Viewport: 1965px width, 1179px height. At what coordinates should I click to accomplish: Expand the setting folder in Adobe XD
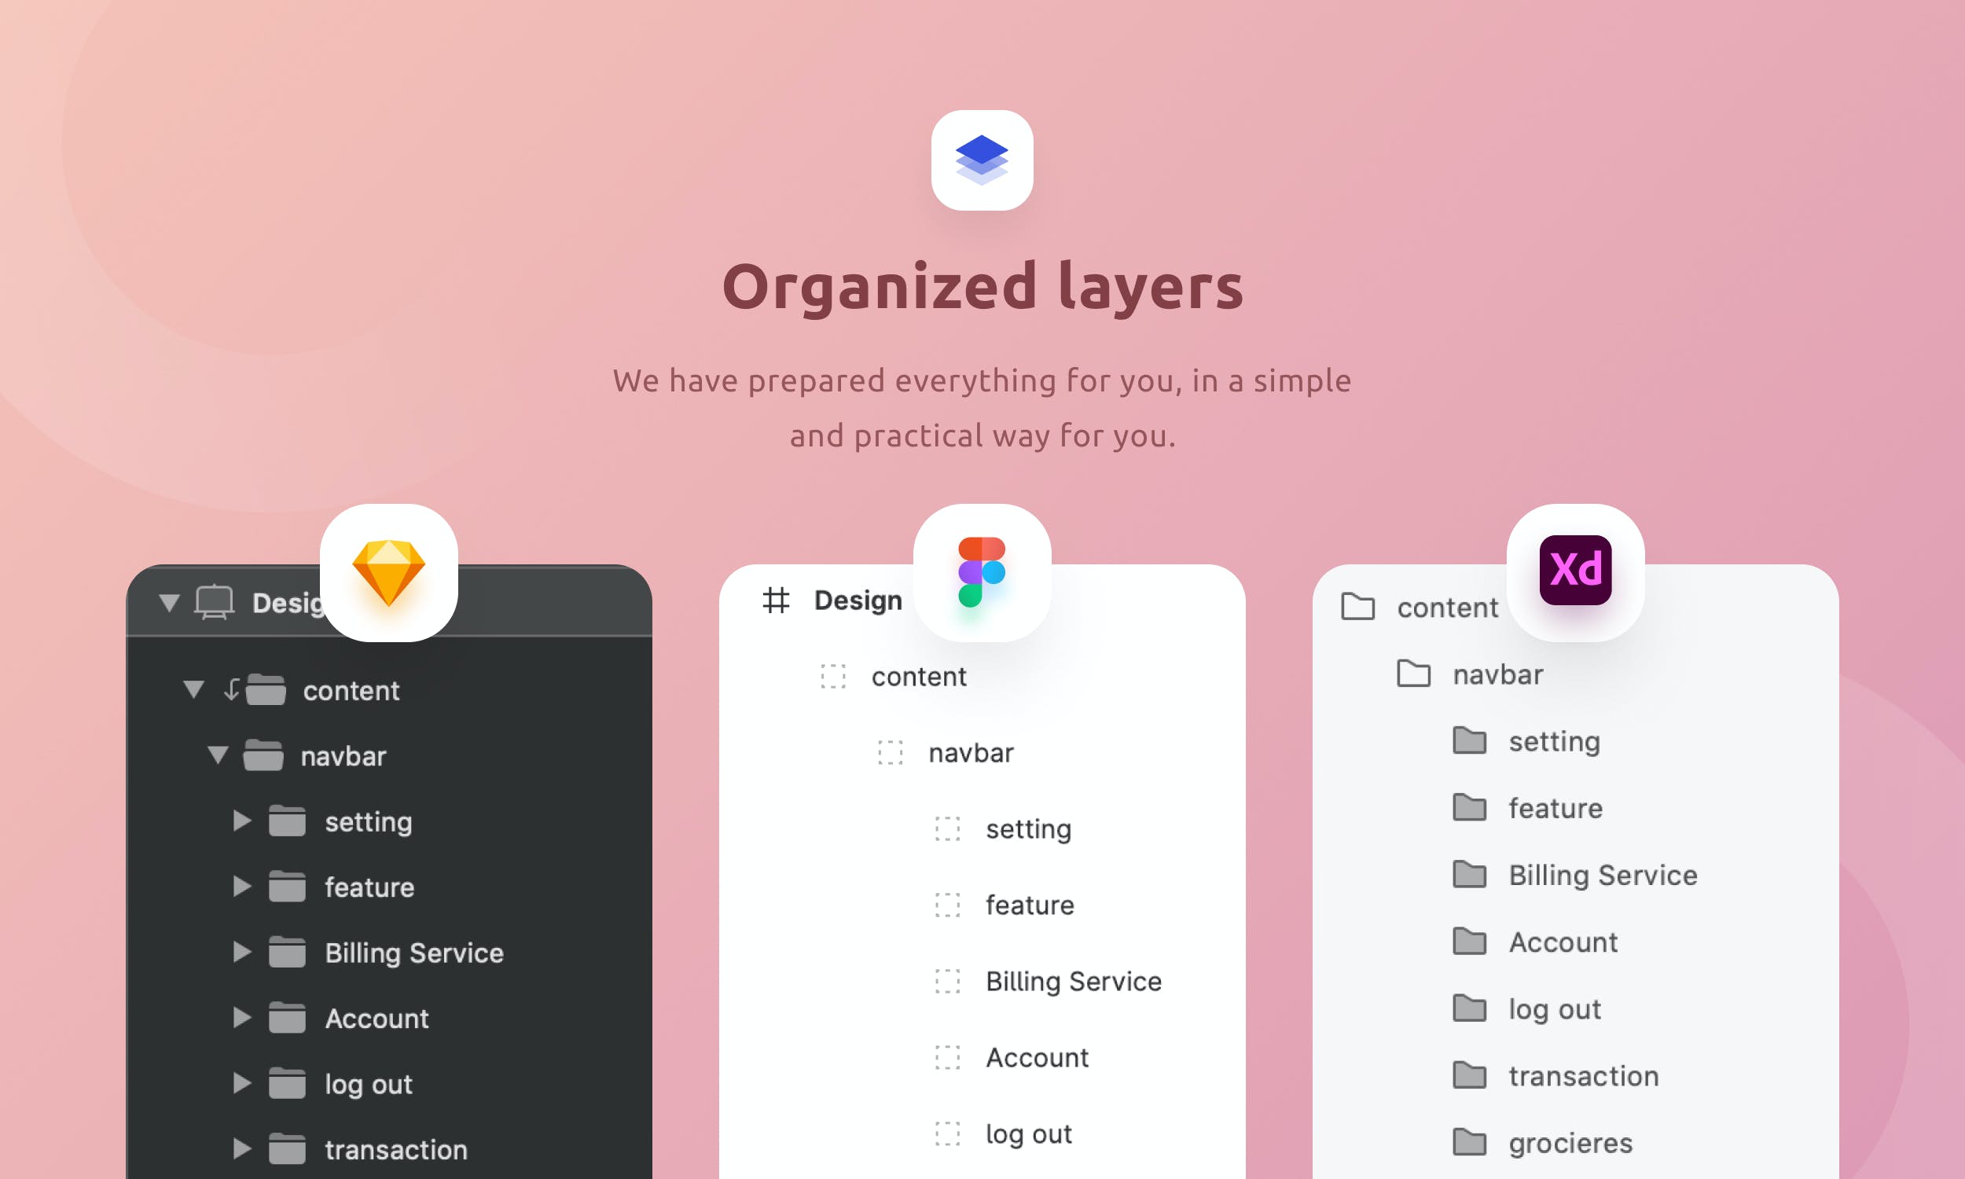(1470, 740)
